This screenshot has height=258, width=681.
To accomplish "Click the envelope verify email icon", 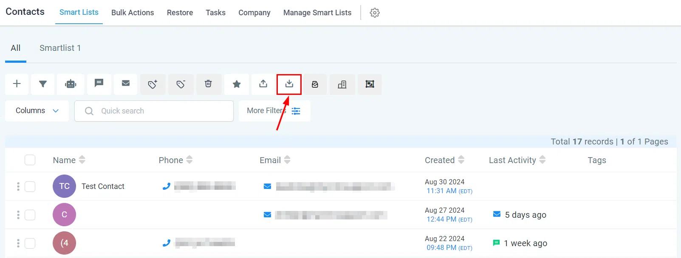I will (x=315, y=84).
